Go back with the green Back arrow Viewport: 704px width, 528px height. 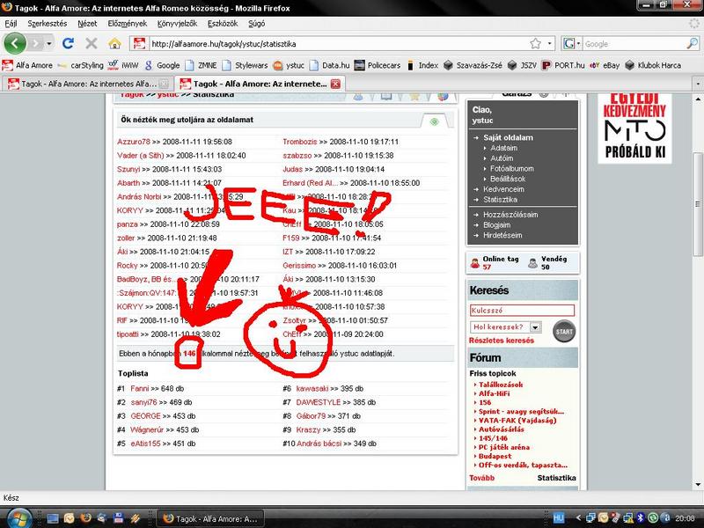15,43
